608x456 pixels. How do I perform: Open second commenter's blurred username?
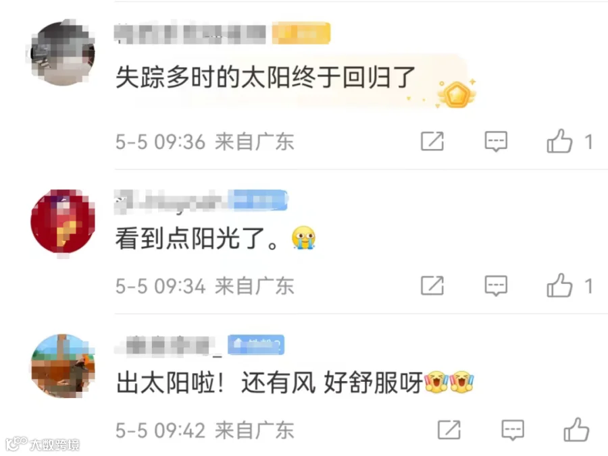click(x=171, y=201)
